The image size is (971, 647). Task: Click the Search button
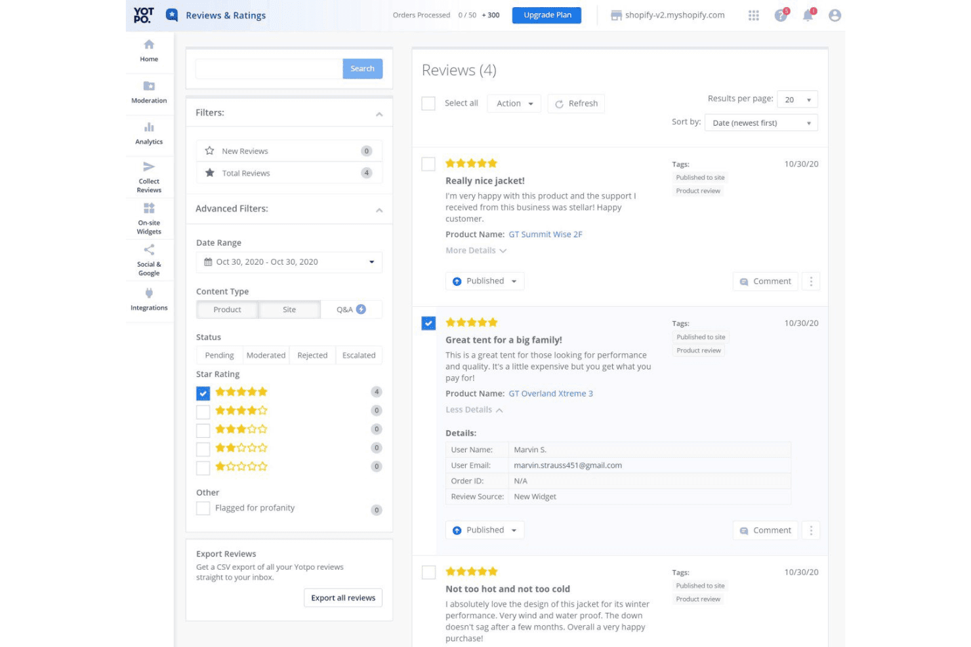coord(362,69)
